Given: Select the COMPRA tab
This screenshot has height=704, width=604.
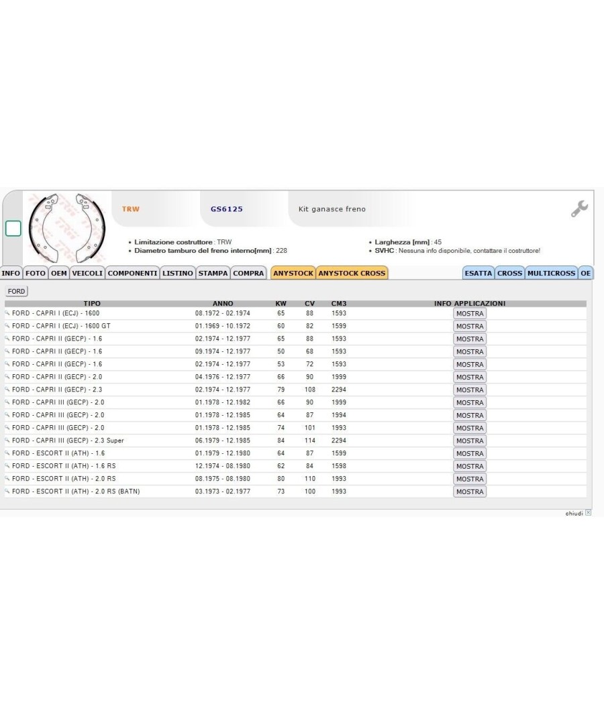Looking at the screenshot, I should [248, 273].
